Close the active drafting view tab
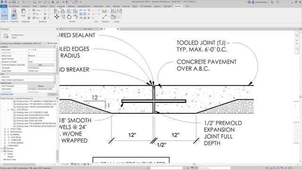The height and width of the screenshot is (170, 302). tap(118, 29)
